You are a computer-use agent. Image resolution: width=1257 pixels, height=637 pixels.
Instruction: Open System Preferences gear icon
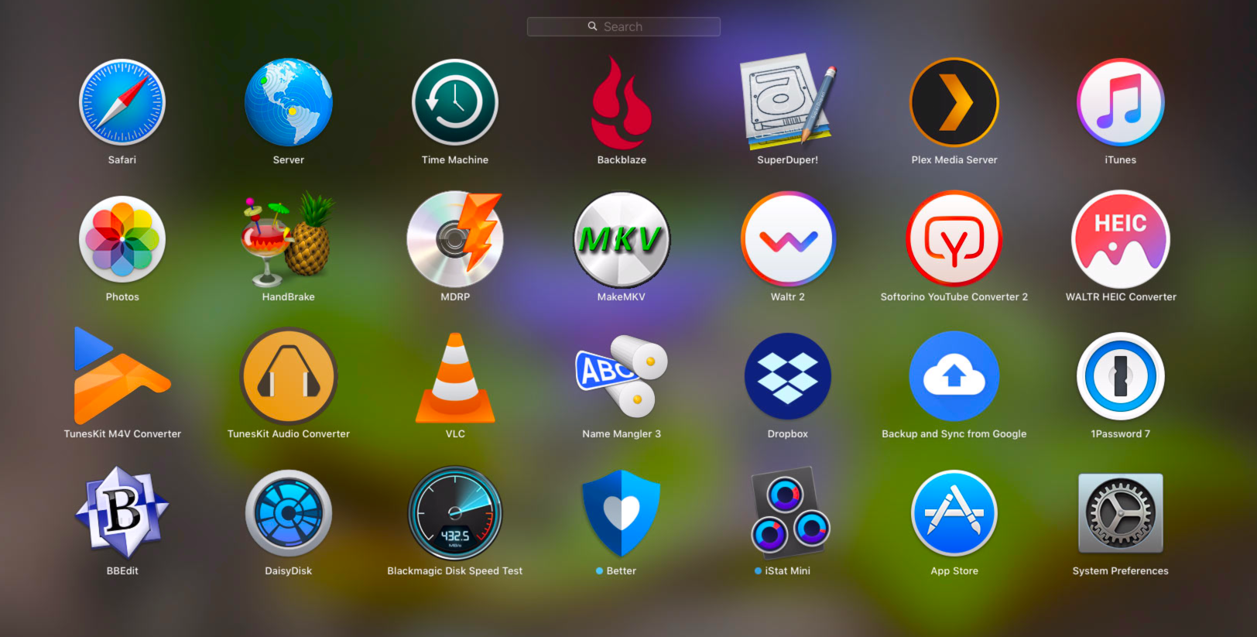(x=1121, y=513)
